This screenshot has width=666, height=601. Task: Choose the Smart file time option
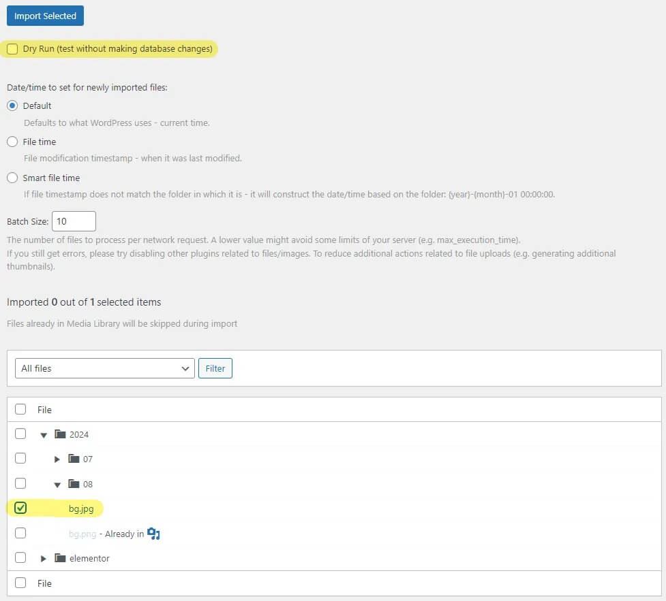pyautogui.click(x=12, y=178)
